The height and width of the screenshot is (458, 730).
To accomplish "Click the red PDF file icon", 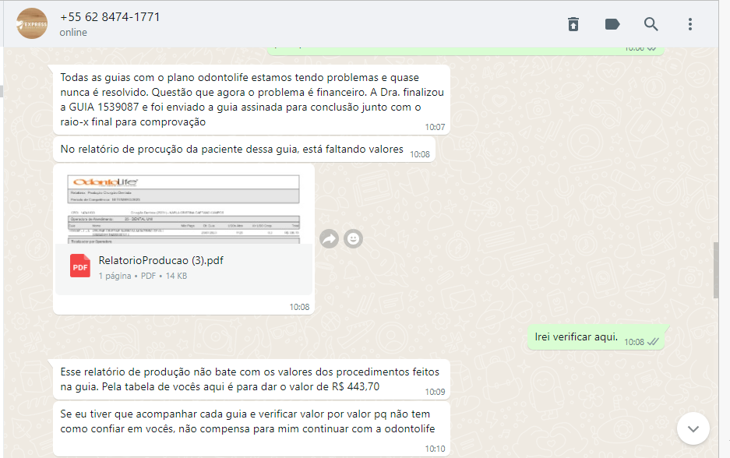I will tap(80, 266).
